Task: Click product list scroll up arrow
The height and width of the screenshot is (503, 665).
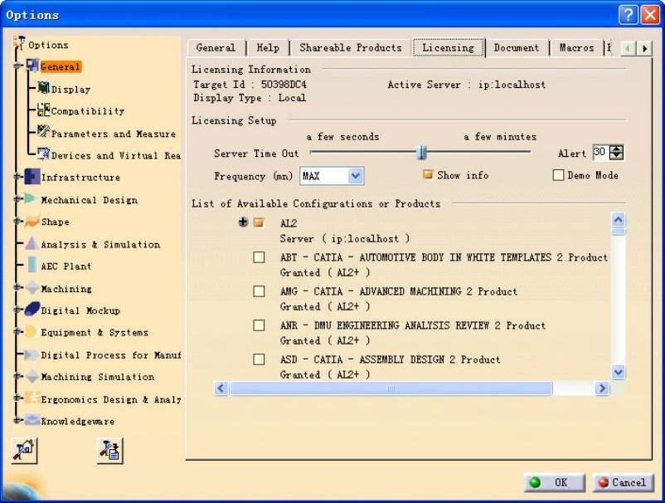Action: point(619,219)
